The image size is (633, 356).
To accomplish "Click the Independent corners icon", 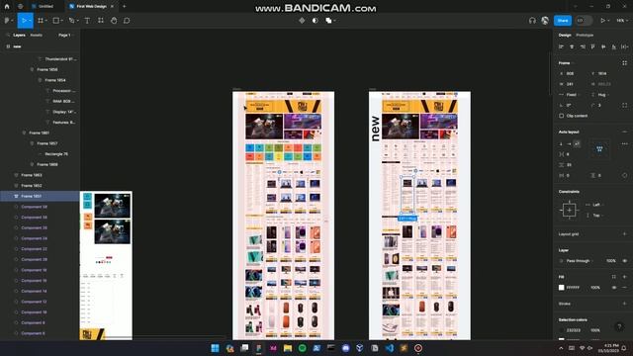I will [624, 106].
